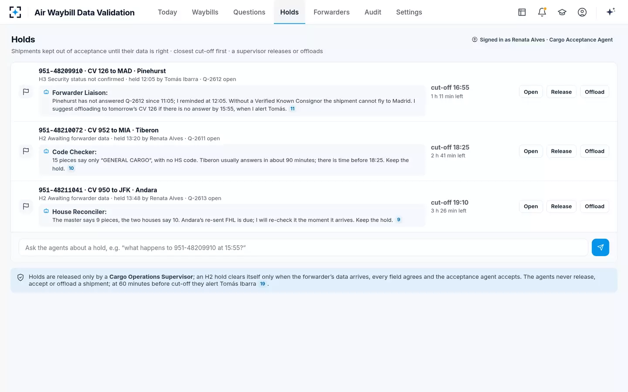Release the Andara CV 950 hold
Screen dimensions: 628x392
561,206
